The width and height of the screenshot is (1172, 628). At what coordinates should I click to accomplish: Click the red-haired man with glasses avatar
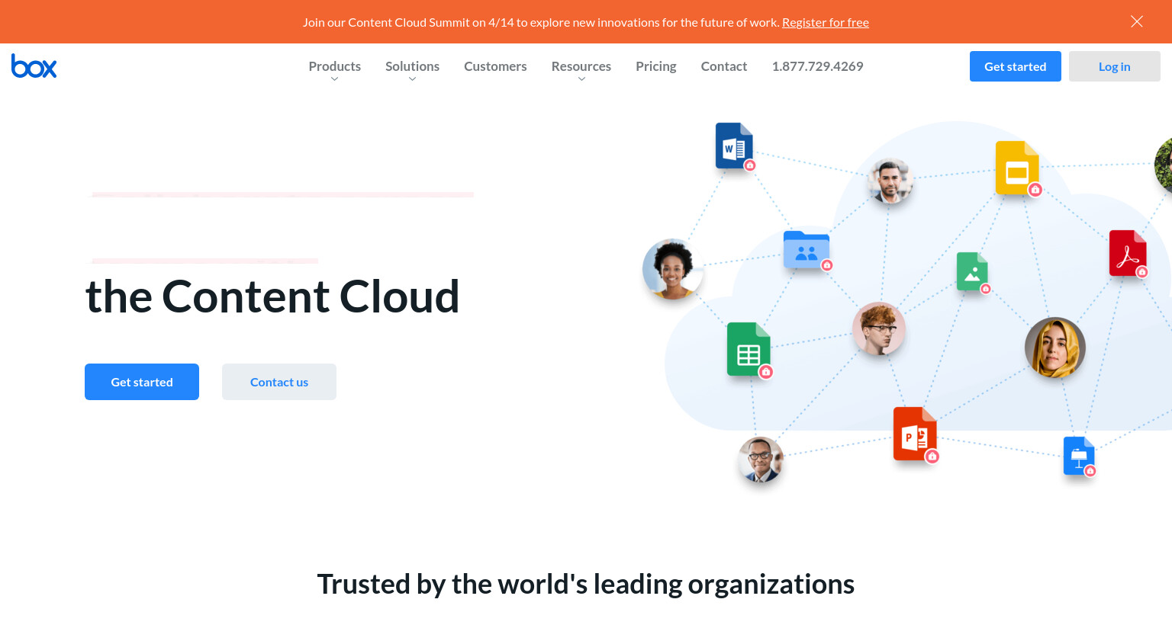(879, 328)
